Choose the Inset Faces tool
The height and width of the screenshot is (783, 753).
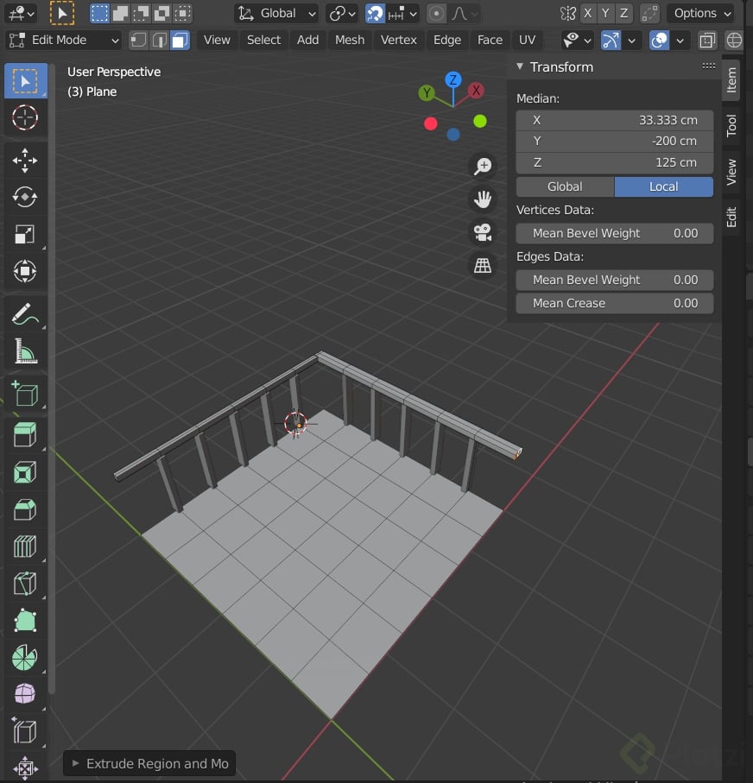click(x=24, y=472)
